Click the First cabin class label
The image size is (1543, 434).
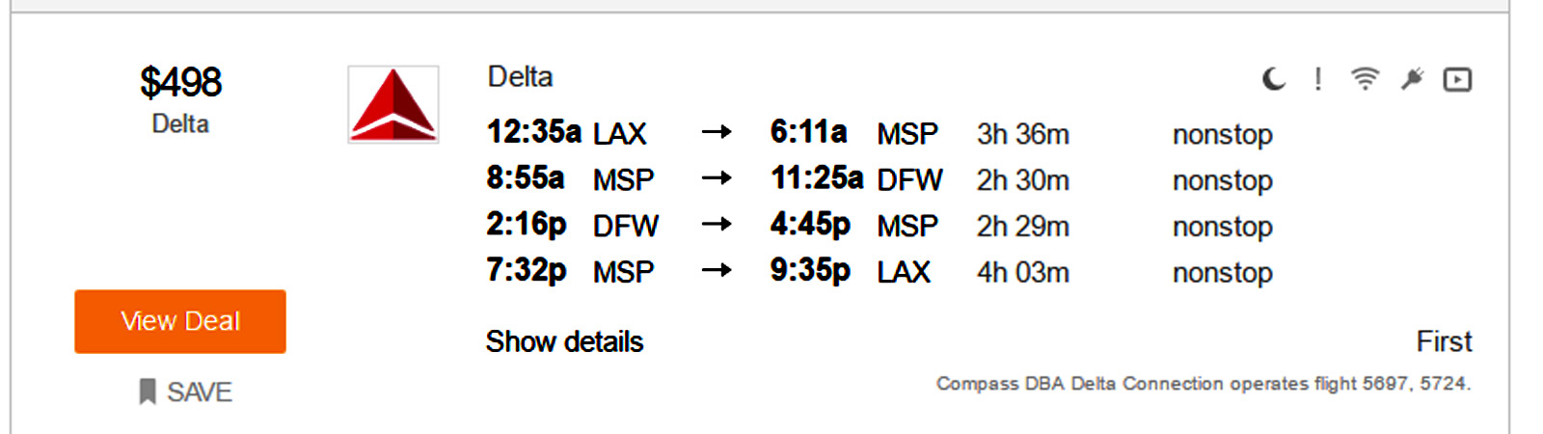tap(1444, 341)
